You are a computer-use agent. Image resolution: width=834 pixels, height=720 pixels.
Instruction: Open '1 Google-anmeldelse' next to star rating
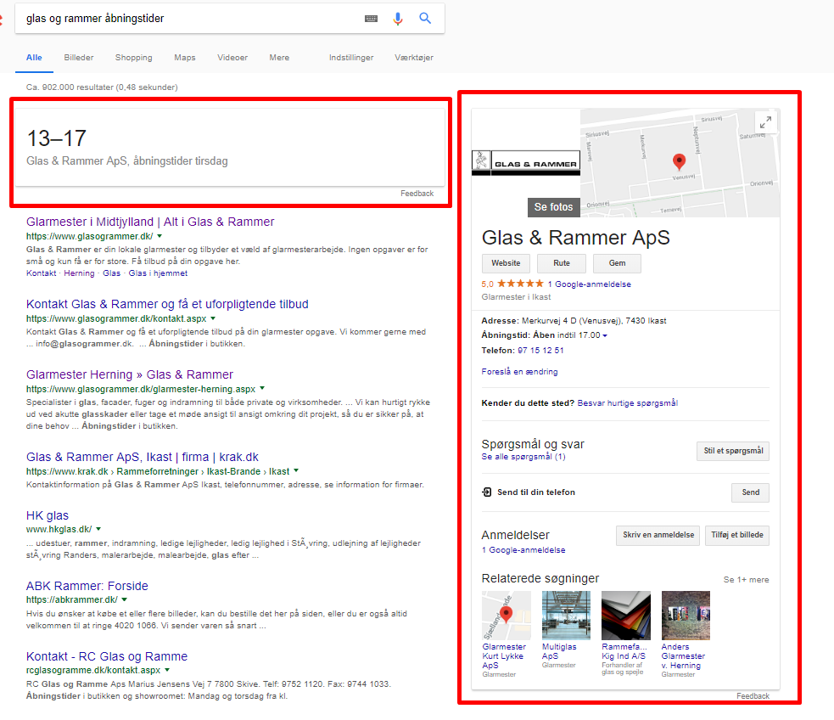click(590, 284)
